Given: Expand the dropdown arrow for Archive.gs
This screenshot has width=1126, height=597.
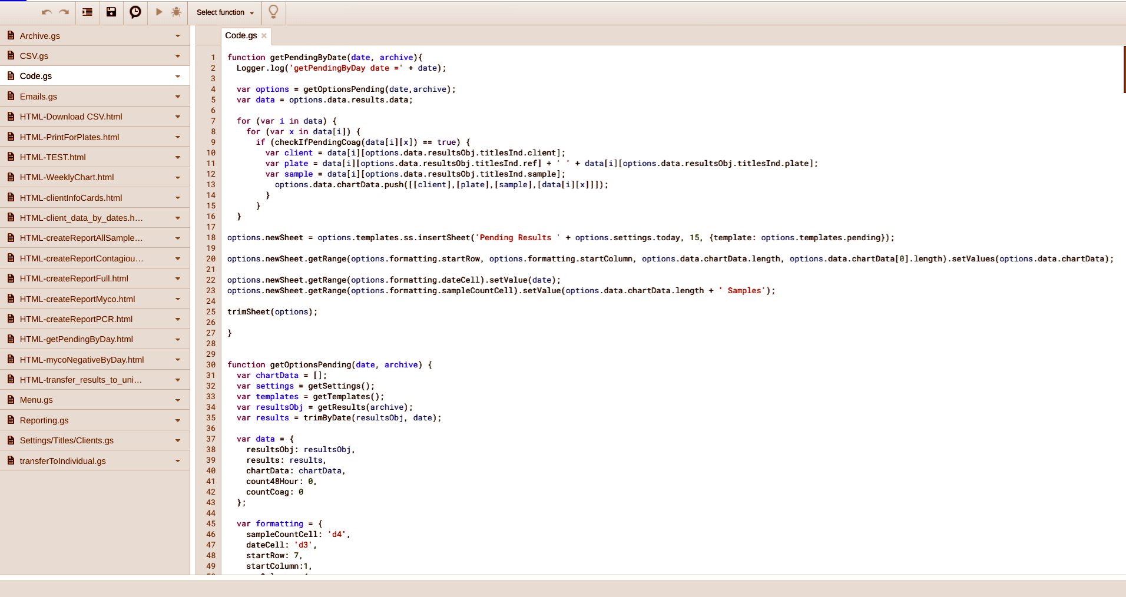Looking at the screenshot, I should pyautogui.click(x=177, y=36).
